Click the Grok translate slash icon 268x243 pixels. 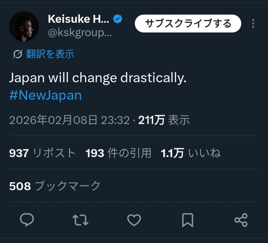coord(17,54)
